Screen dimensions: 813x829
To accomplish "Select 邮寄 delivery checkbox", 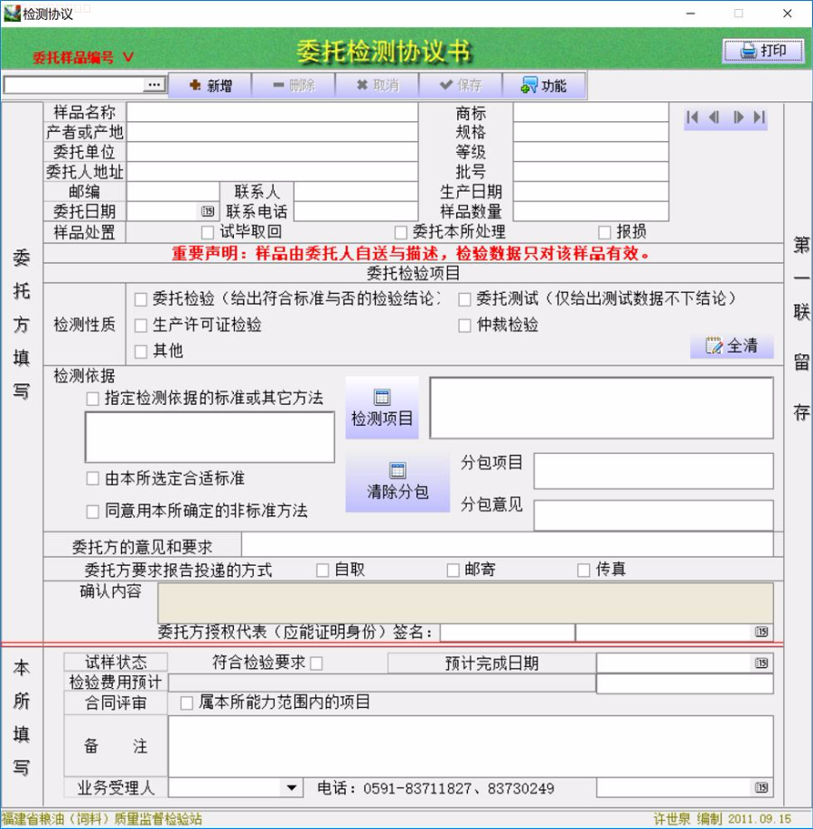I will 453,570.
